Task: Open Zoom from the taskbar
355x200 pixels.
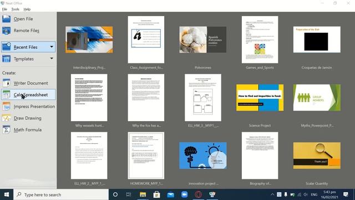Action: click(x=184, y=194)
